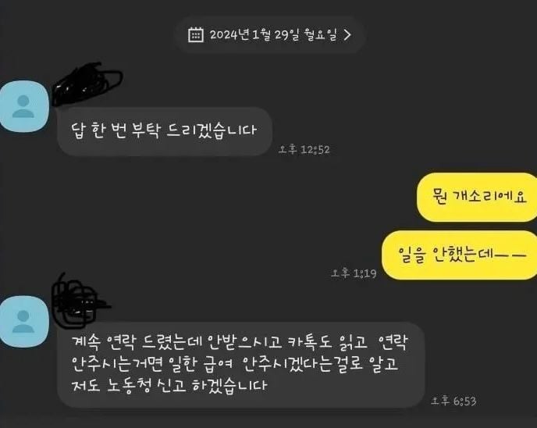Open the top sender's profile avatar
The width and height of the screenshot is (537, 428).
click(23, 106)
